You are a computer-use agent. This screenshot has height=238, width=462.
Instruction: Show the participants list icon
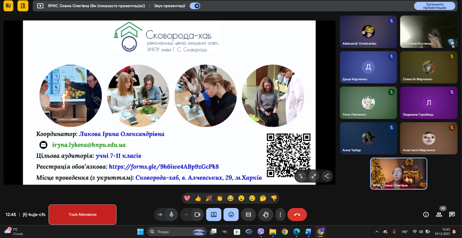coord(439,214)
